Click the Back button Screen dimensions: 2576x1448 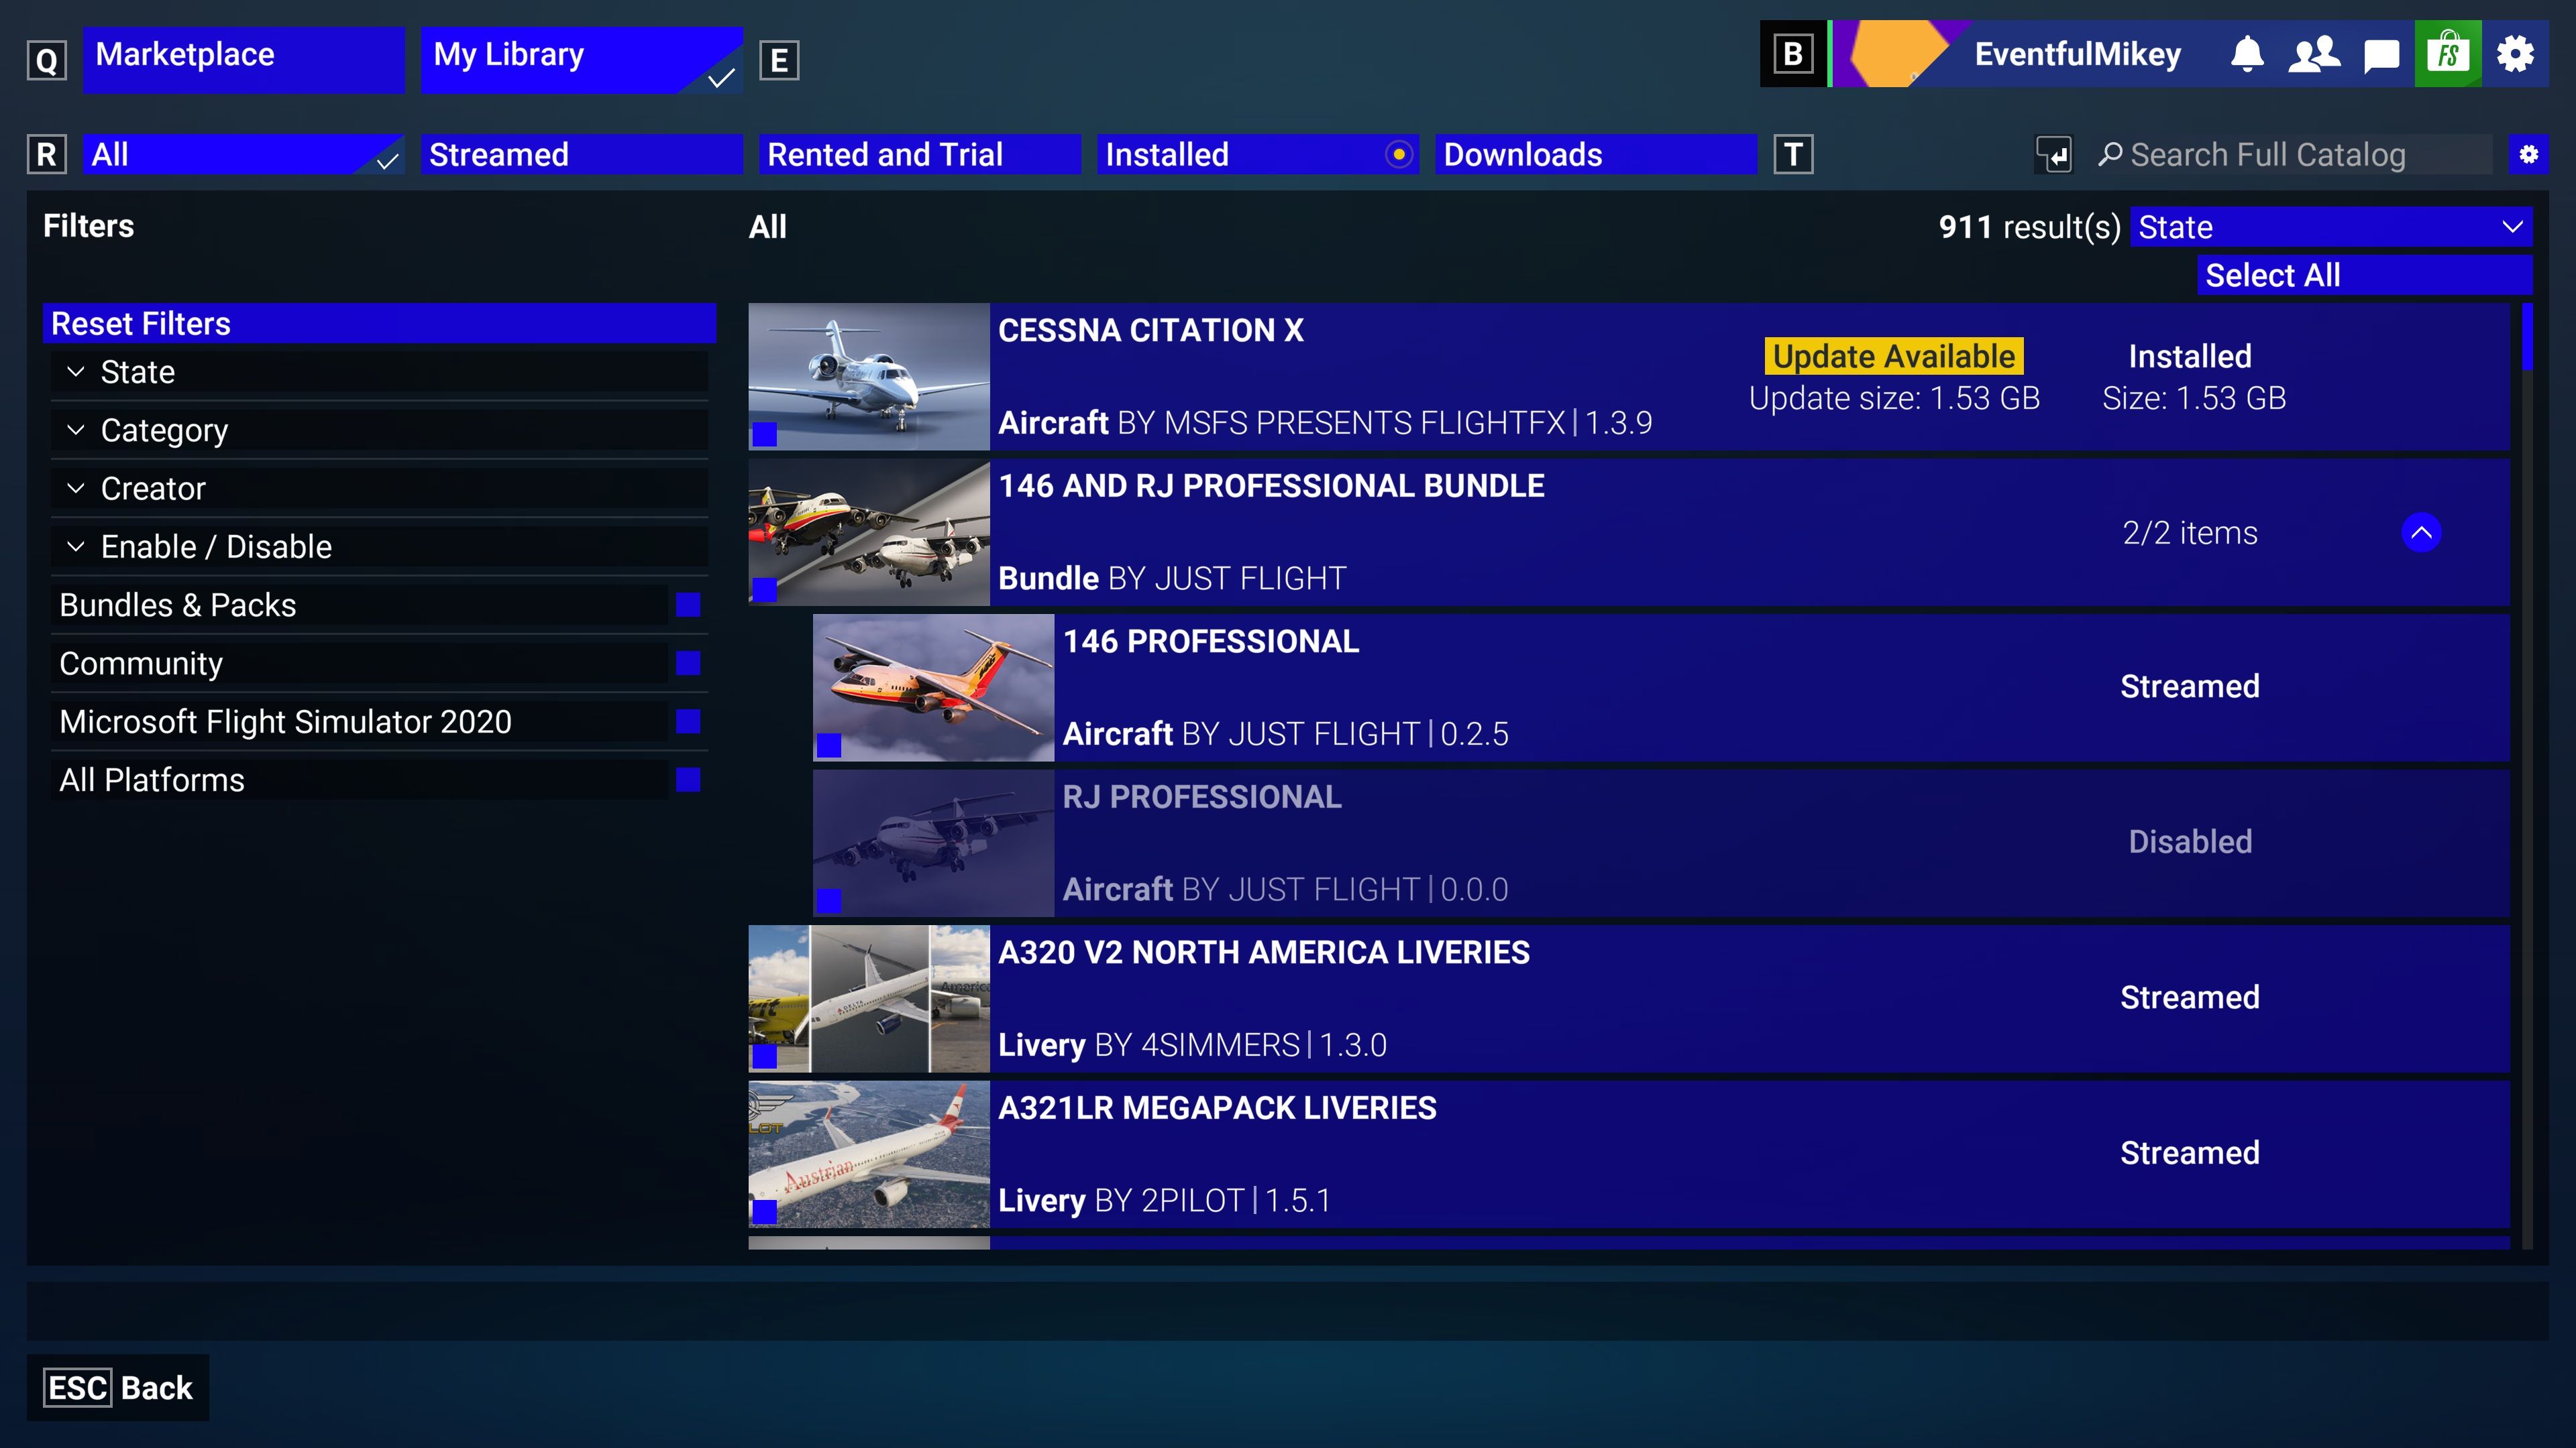(x=118, y=1388)
